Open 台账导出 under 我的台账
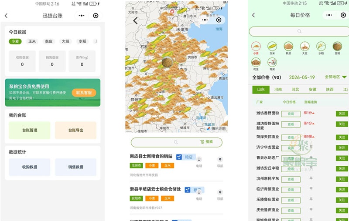349x221 pixels. [x=75, y=130]
